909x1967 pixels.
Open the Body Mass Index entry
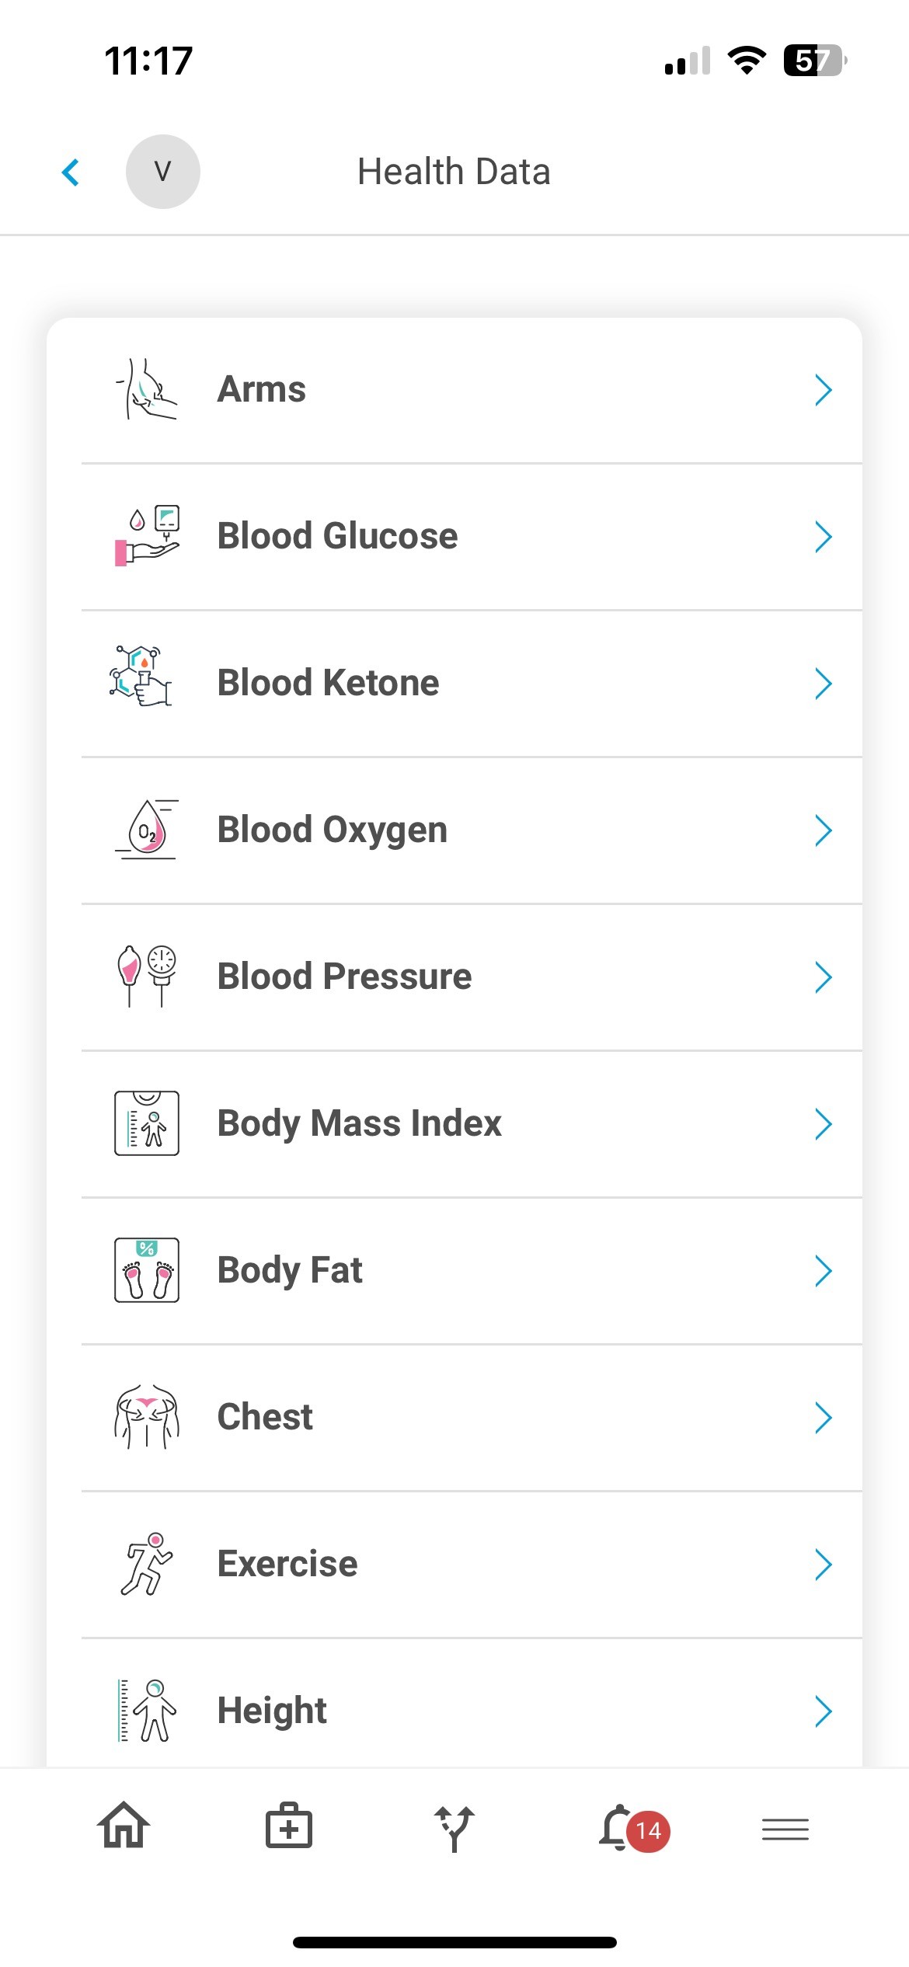coord(360,1123)
